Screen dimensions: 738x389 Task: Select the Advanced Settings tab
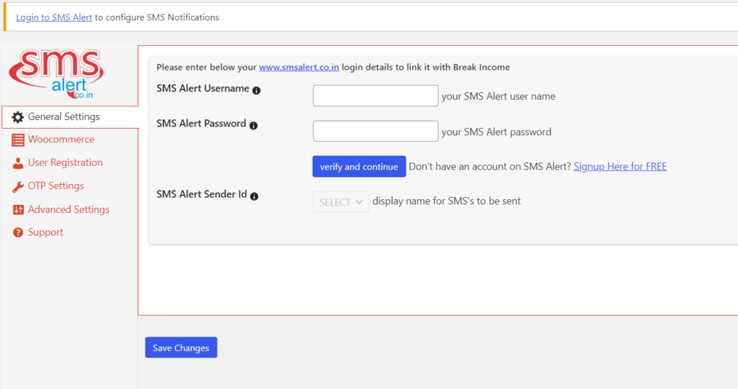tap(68, 209)
